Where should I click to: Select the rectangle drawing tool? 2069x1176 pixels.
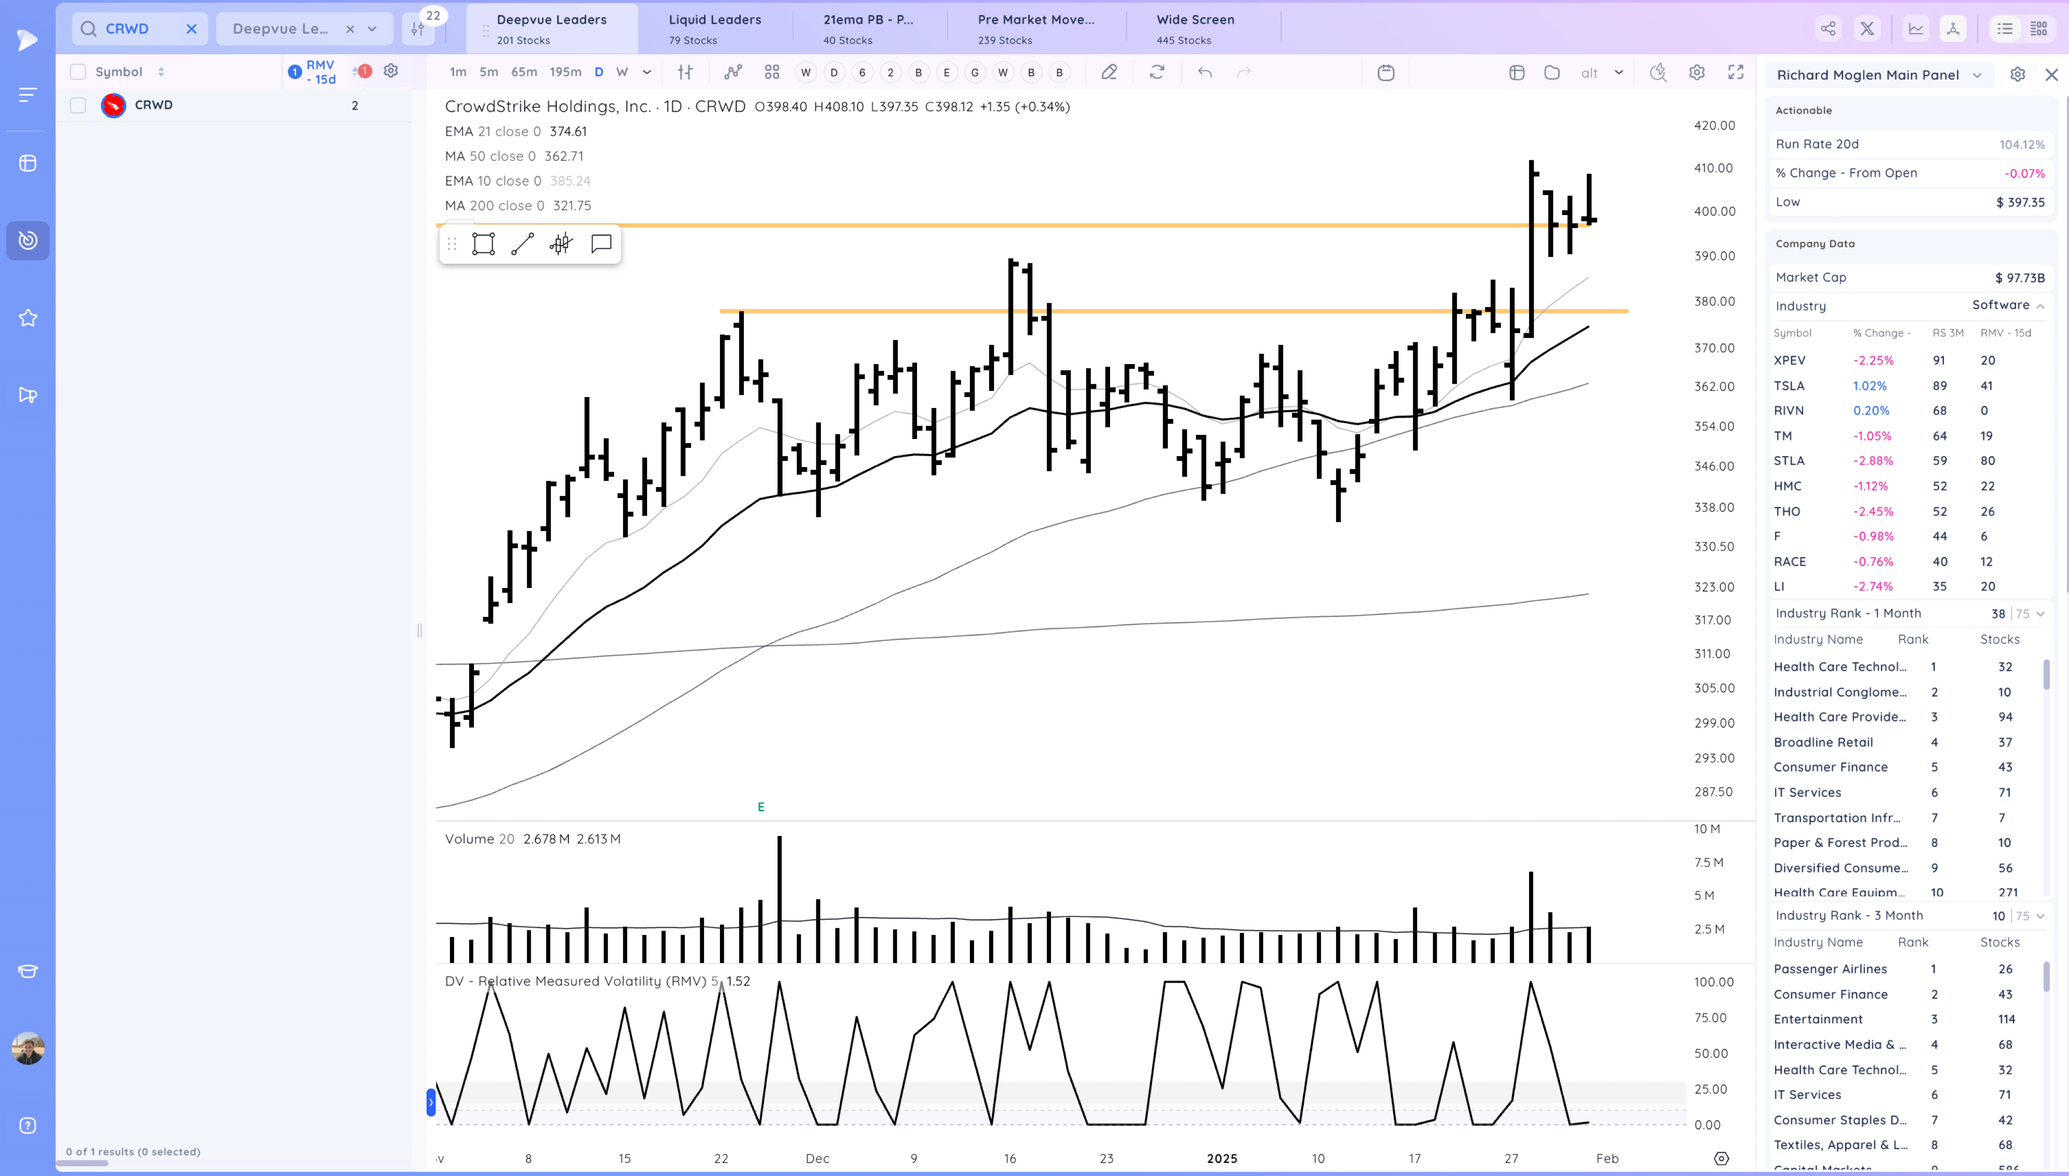(x=483, y=244)
